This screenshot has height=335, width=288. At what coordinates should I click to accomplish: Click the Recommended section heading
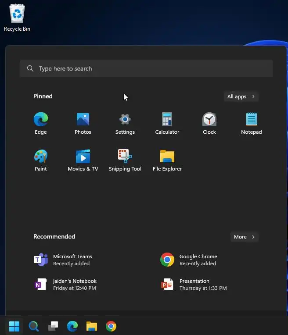54,236
